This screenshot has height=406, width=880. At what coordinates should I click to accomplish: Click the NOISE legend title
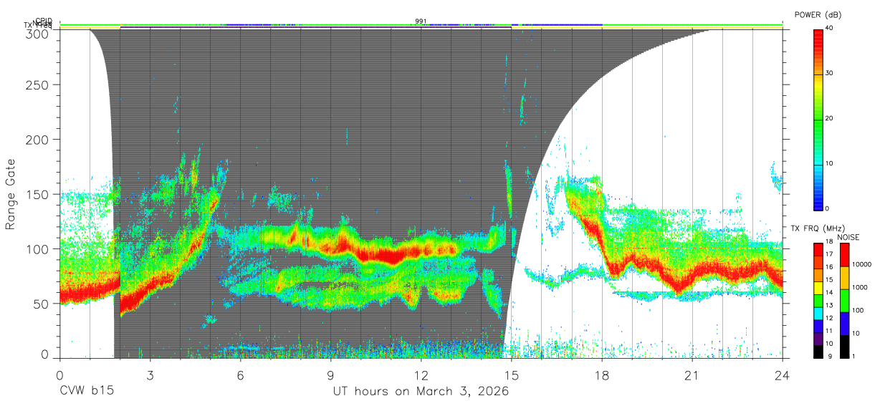pos(850,236)
